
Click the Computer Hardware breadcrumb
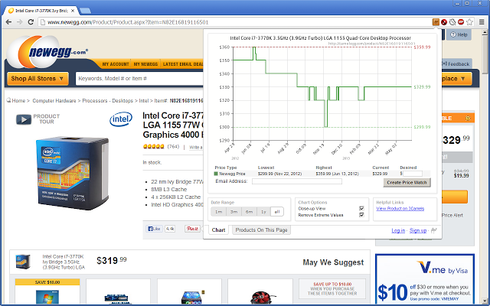click(54, 101)
